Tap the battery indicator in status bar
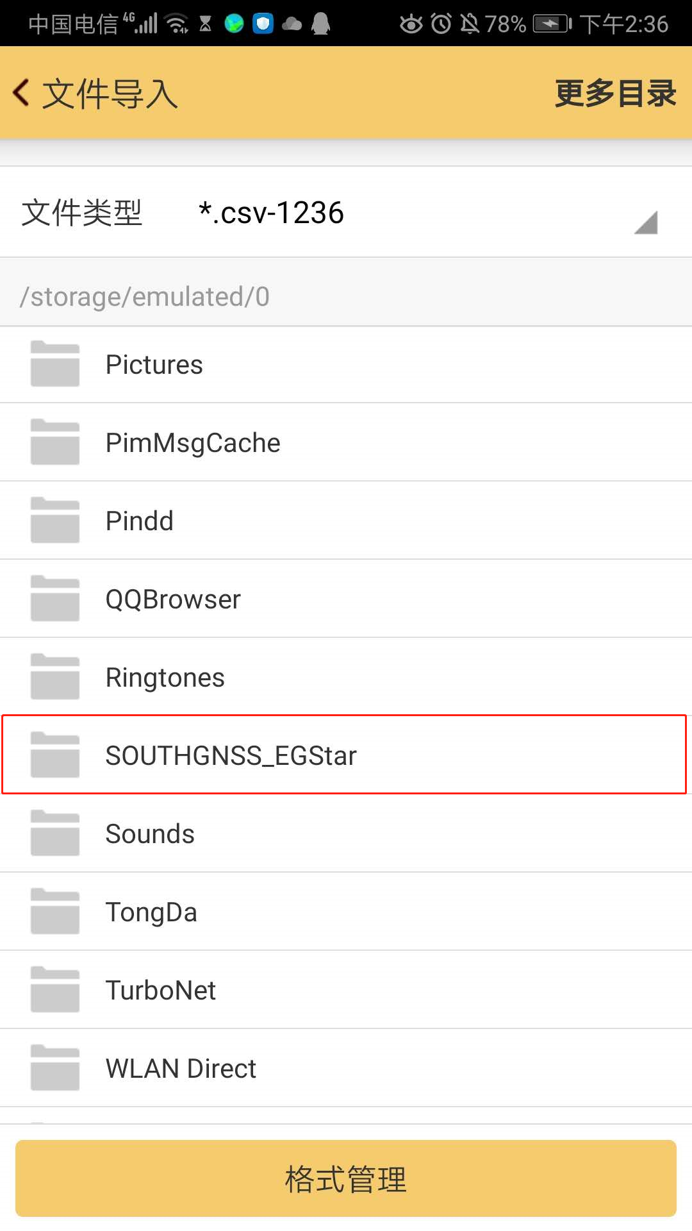The width and height of the screenshot is (692, 1231). (x=552, y=24)
